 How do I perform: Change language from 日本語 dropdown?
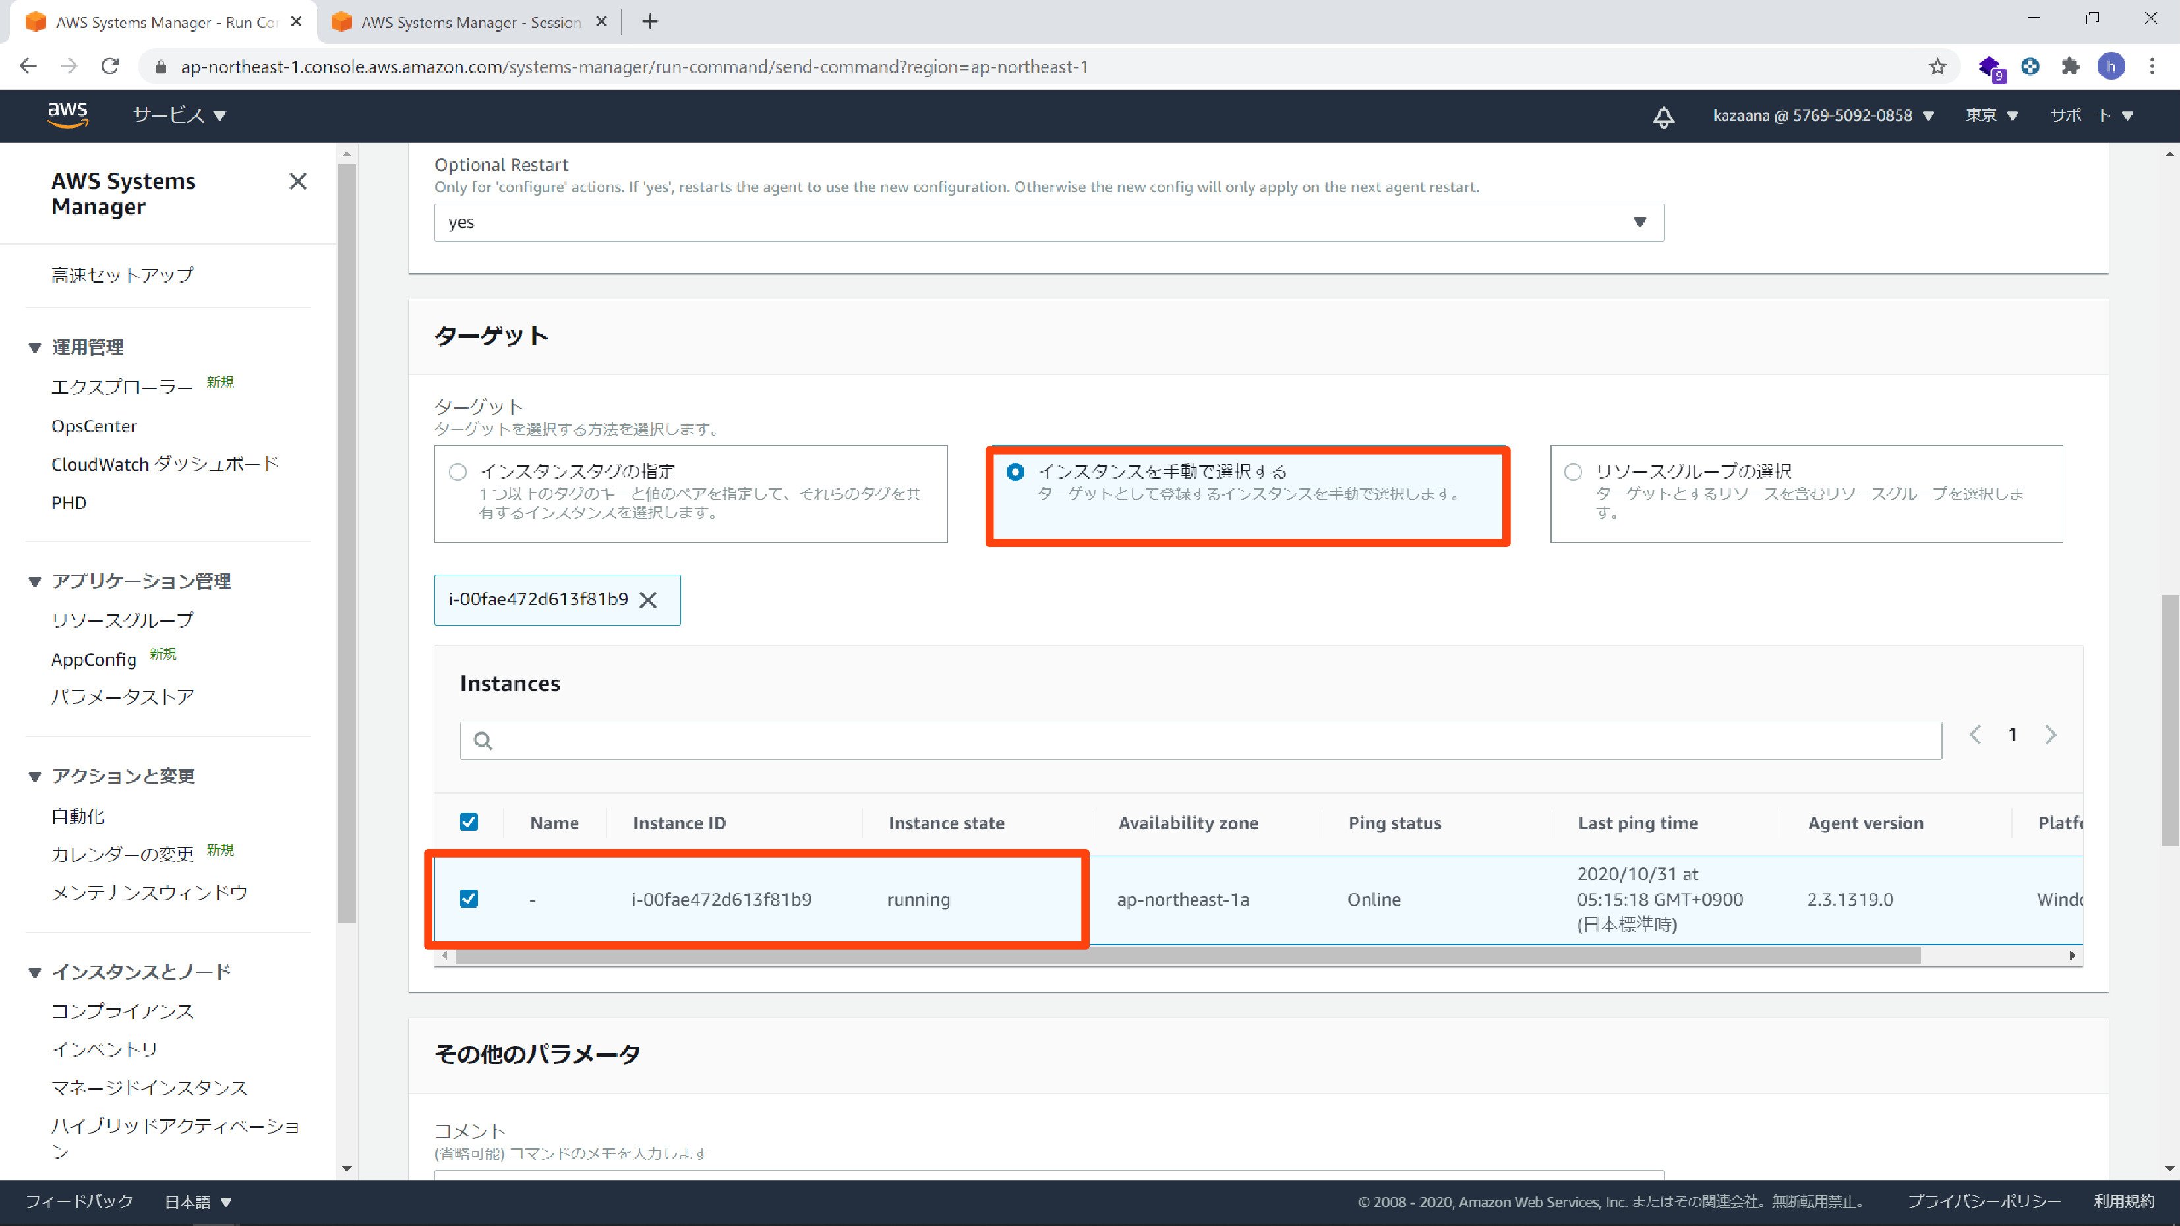pos(198,1202)
